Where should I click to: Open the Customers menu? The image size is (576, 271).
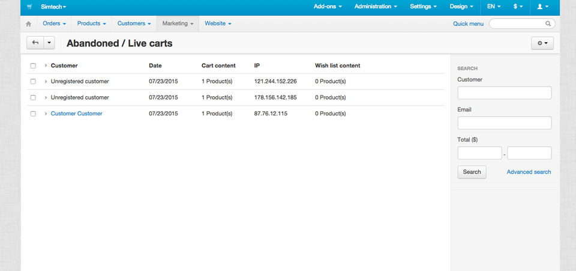click(134, 23)
